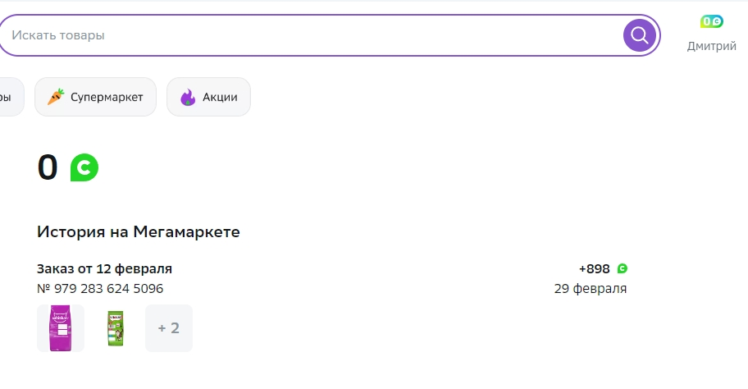Click the История на Мегамаркете heading
This screenshot has width=748, height=389.
[139, 232]
